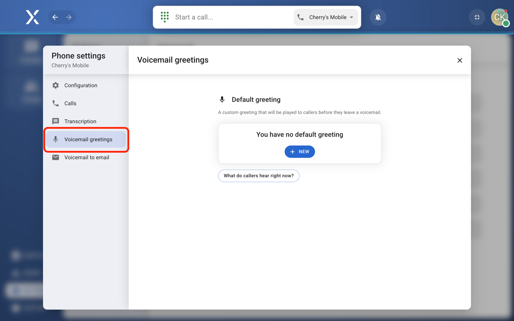Open Configuration settings
The image size is (514, 321).
click(81, 86)
